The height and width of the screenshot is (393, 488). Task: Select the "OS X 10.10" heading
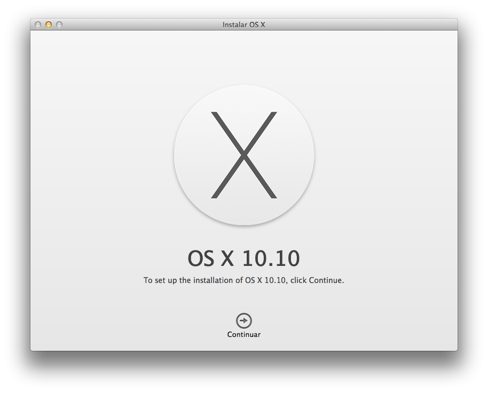coord(244,259)
